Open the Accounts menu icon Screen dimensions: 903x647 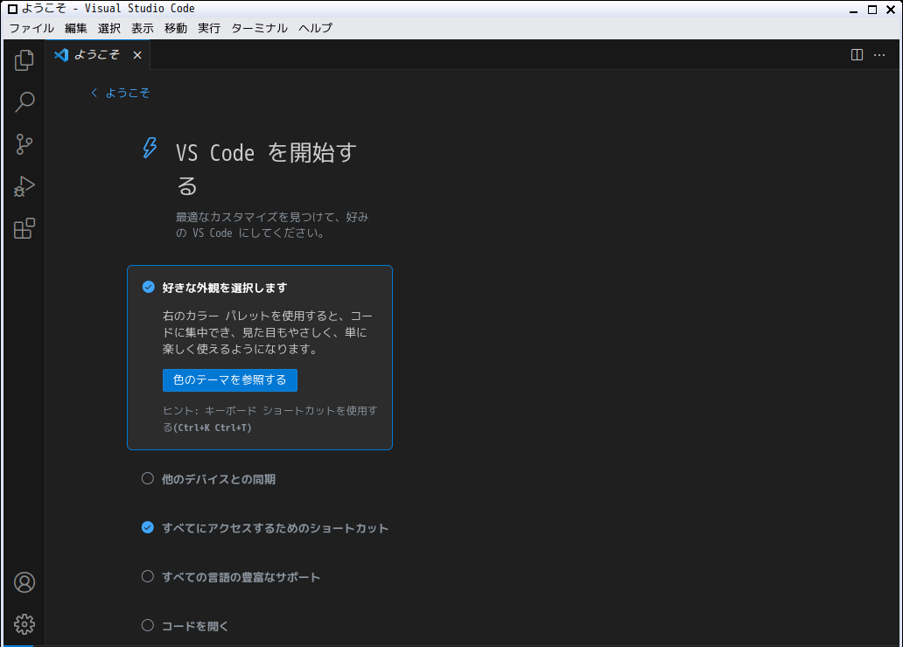coord(24,582)
